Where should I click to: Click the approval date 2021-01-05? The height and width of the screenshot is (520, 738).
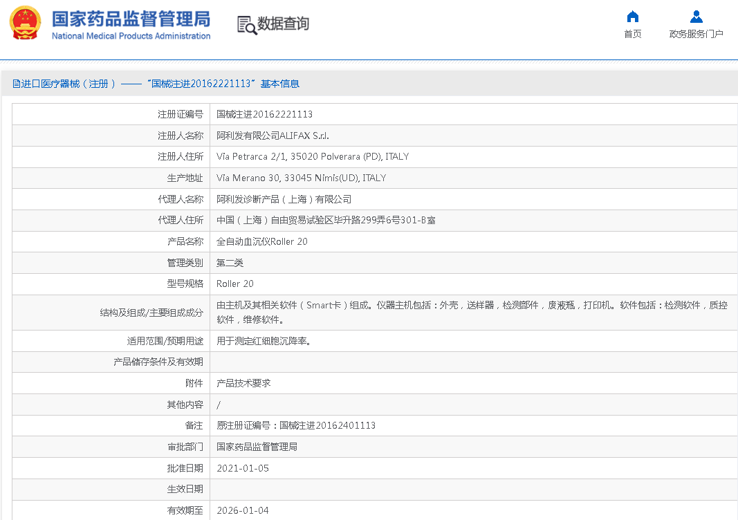pyautogui.click(x=242, y=468)
